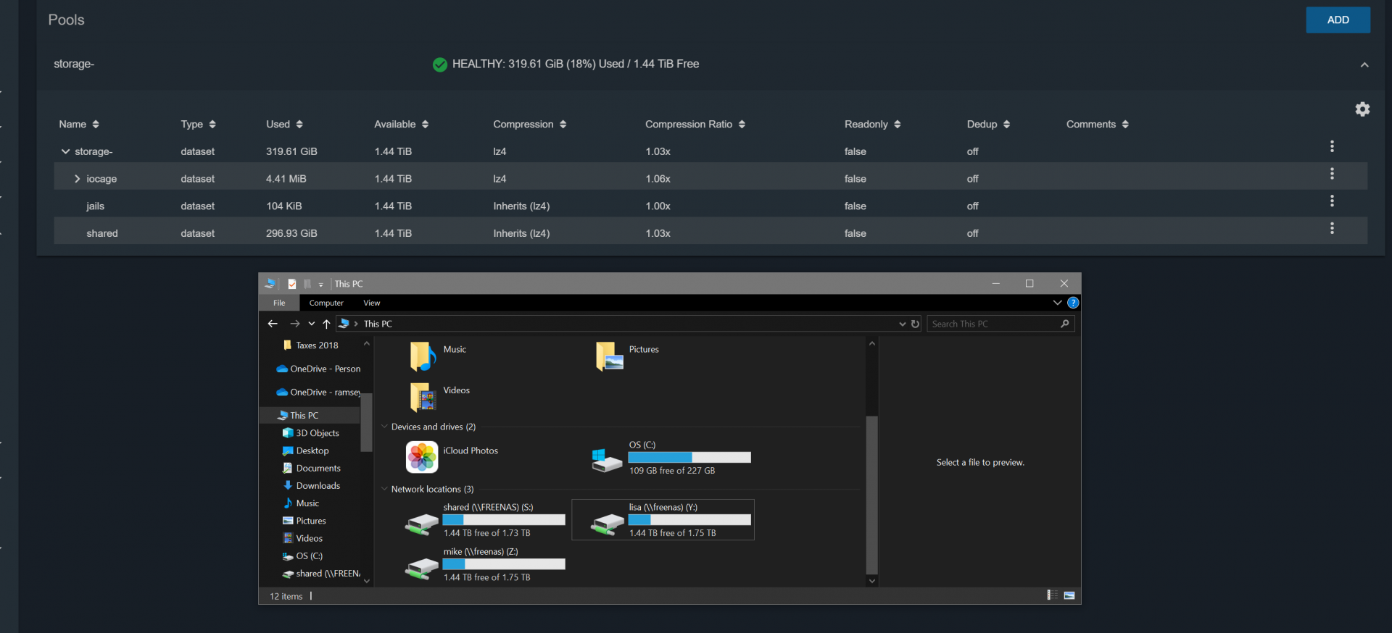
Task: Open the Computer ribbon tab
Action: (x=326, y=303)
